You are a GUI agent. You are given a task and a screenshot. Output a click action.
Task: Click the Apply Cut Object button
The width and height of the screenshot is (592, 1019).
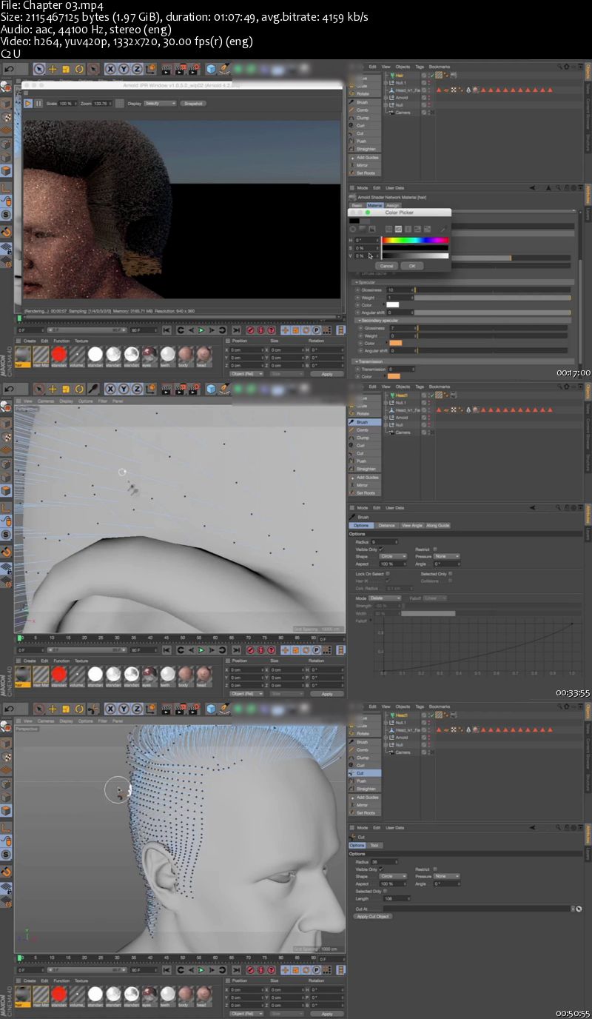tap(373, 916)
